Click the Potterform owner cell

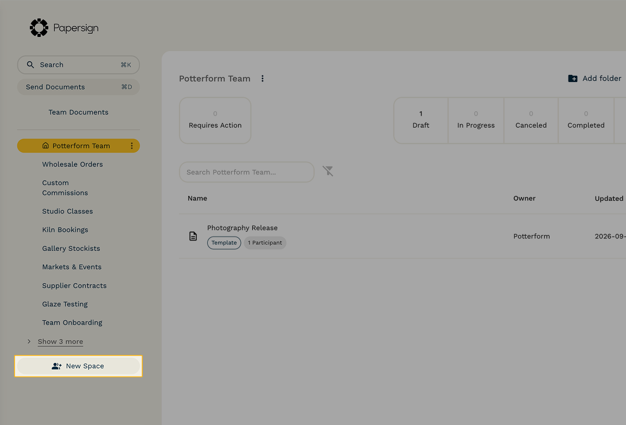point(532,237)
